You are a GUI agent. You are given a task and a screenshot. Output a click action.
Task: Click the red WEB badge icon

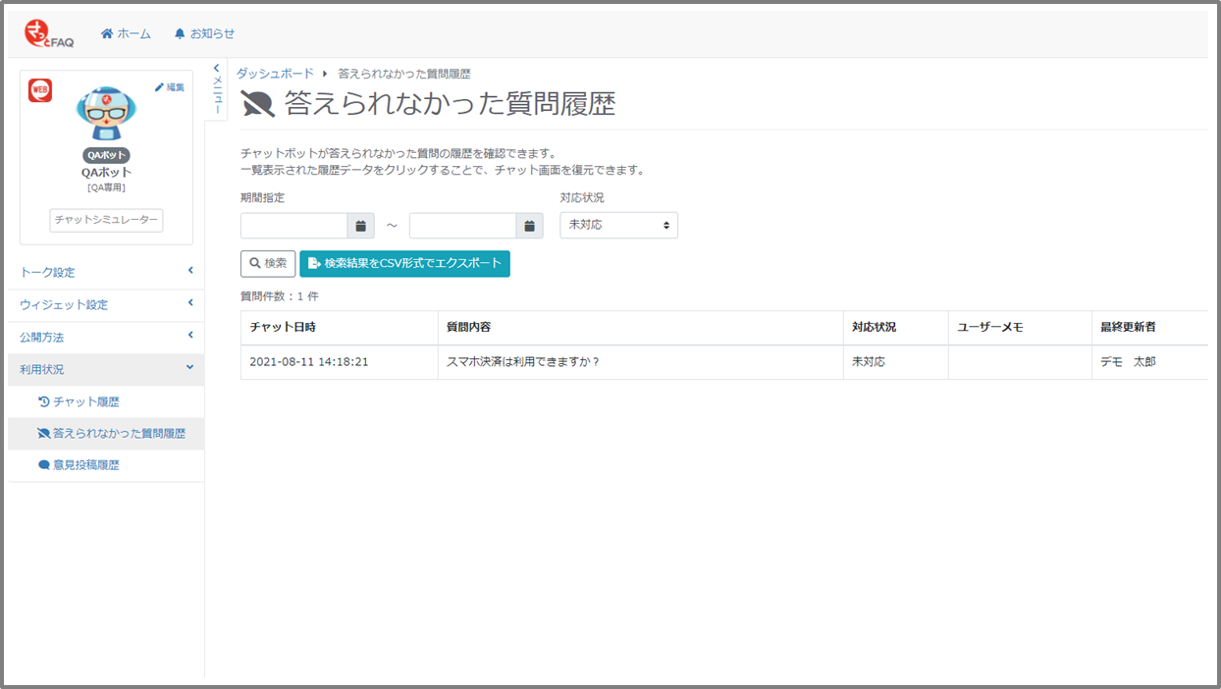coord(40,91)
